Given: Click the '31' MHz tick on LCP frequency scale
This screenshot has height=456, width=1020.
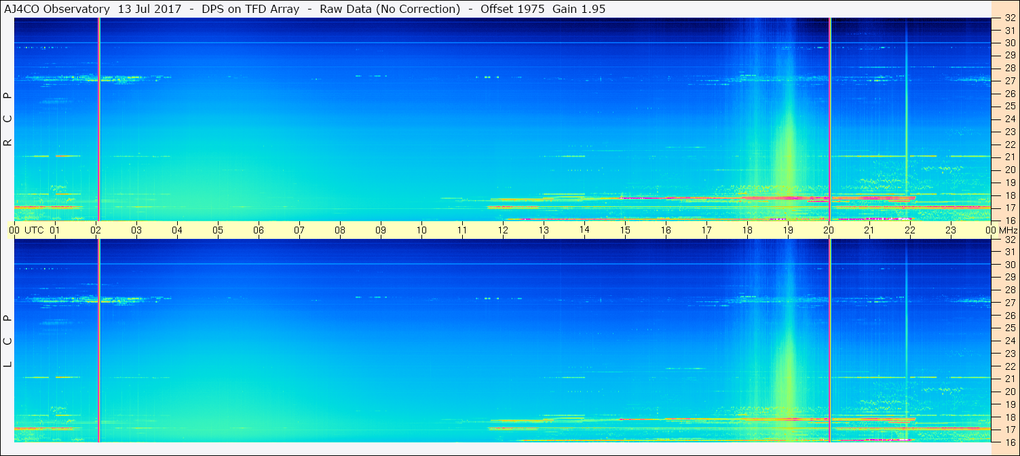Looking at the screenshot, I should (x=1010, y=252).
